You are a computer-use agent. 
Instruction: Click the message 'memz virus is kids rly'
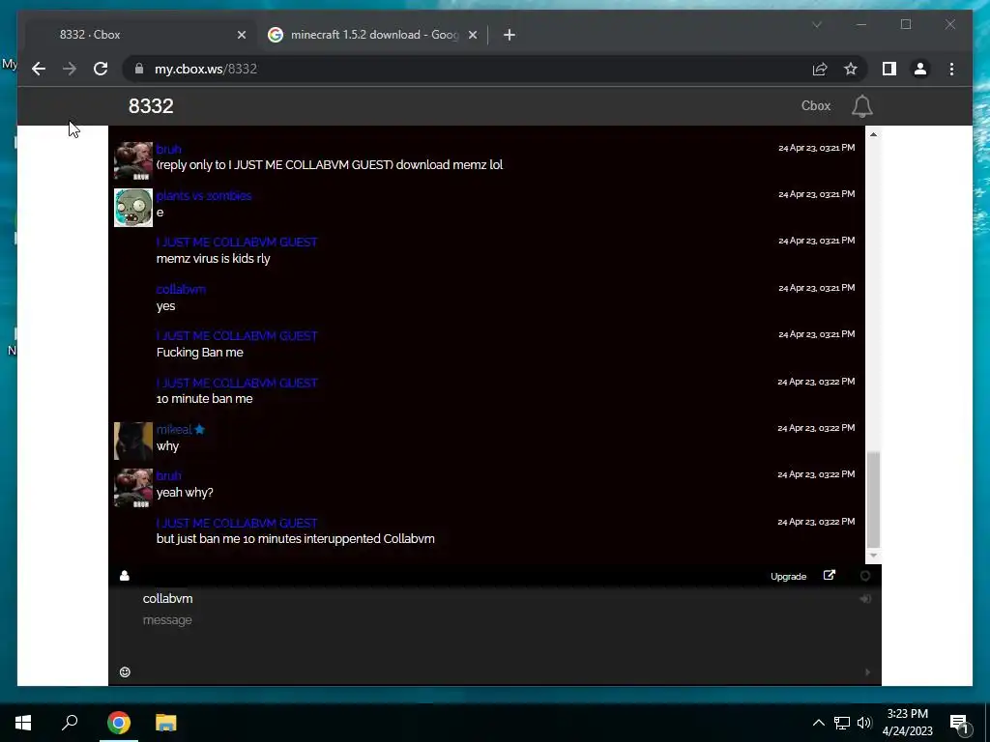click(x=214, y=259)
